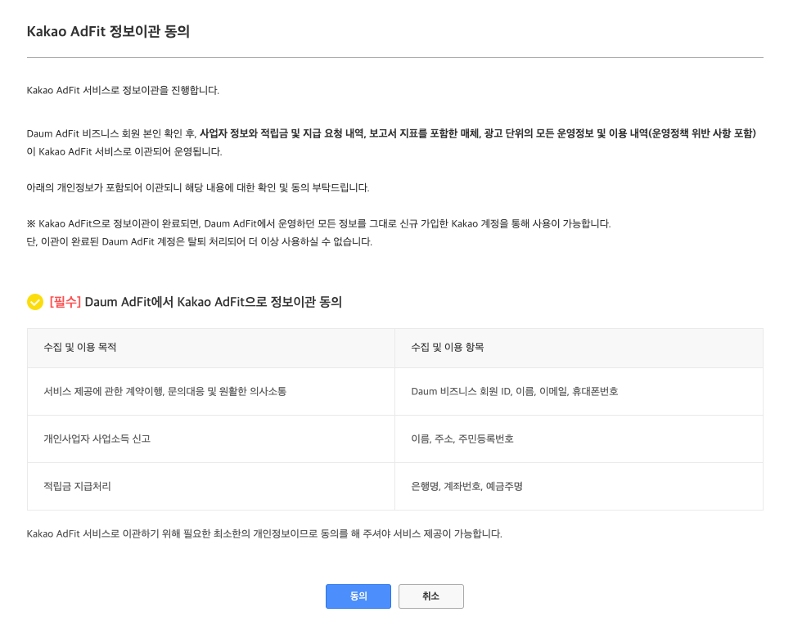This screenshot has height=639, width=793.
Task: Click the blue 동의 button
Action: 358,596
